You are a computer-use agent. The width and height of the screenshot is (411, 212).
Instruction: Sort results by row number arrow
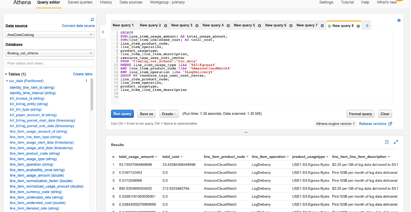coord(113,157)
